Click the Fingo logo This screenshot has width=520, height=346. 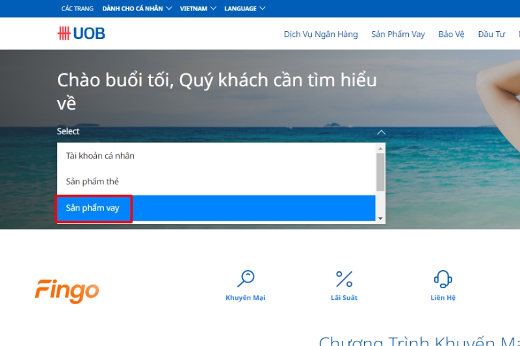point(67,291)
